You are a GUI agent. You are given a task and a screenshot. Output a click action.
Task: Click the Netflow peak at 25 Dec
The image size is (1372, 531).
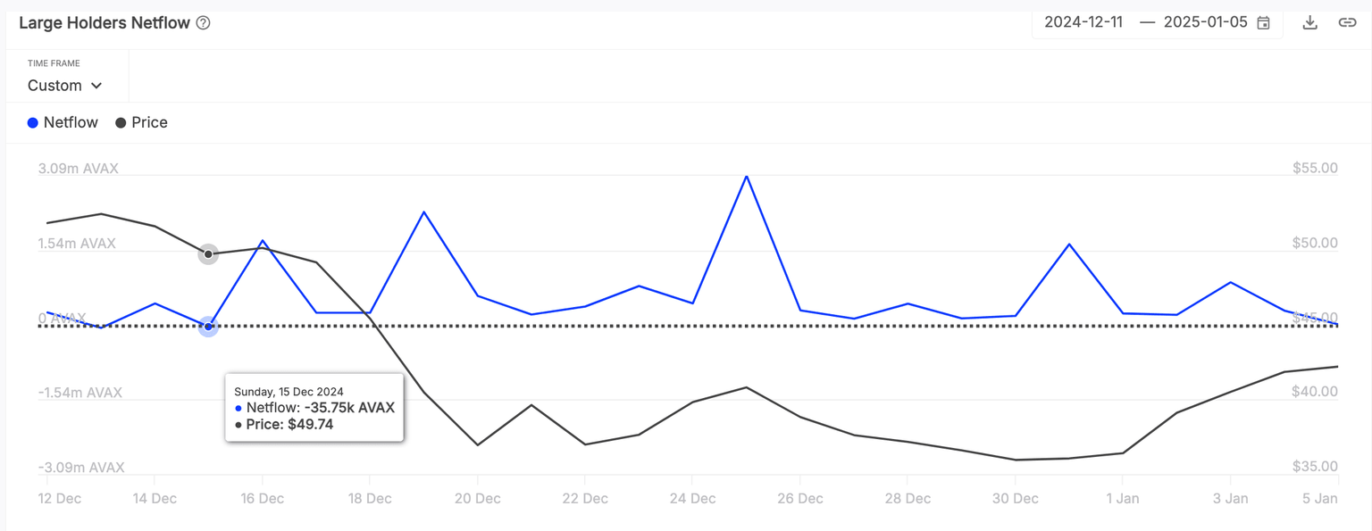746,177
